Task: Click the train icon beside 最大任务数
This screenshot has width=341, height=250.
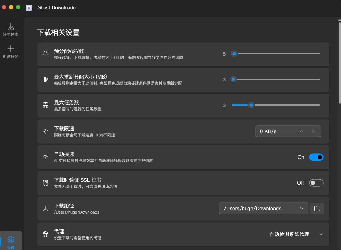Action: click(45, 105)
